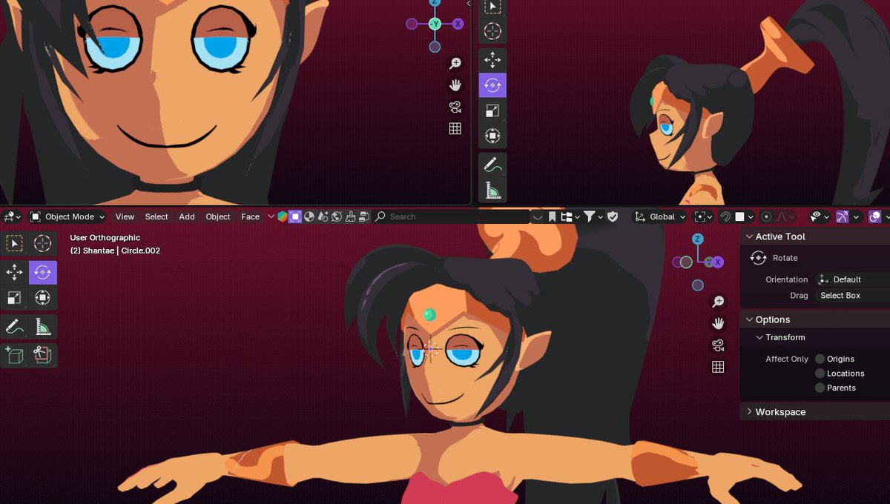Click the globe icon in the header

tap(336, 216)
